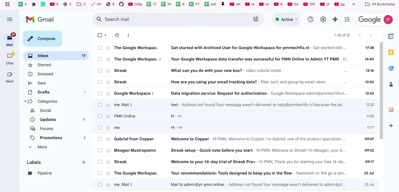Open the htdg bookmark
This screenshot has width=399, height=192.
pos(135,4)
